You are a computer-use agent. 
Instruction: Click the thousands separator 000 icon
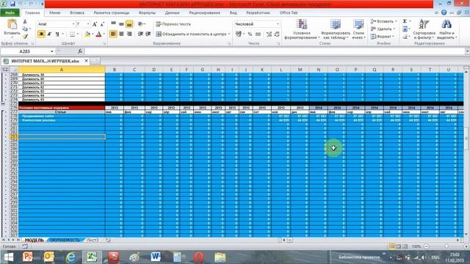258,34
